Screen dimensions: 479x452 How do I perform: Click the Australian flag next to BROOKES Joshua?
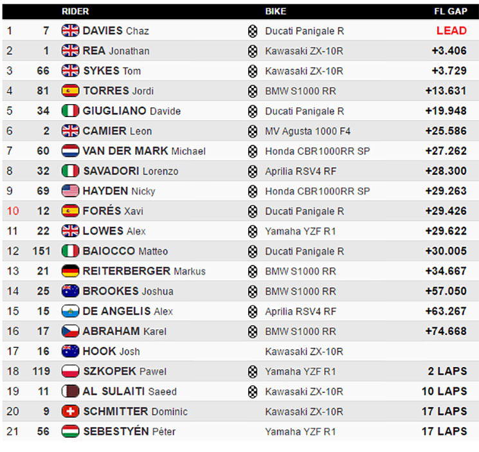click(x=70, y=291)
